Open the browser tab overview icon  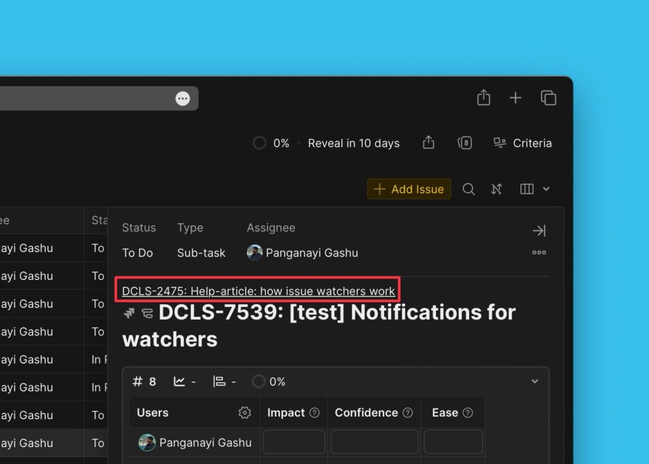[548, 97]
